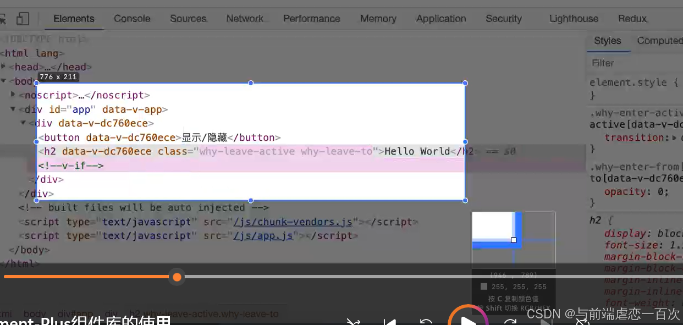683x325 pixels.
Task: Click the transition property name
Action: [x=634, y=137]
